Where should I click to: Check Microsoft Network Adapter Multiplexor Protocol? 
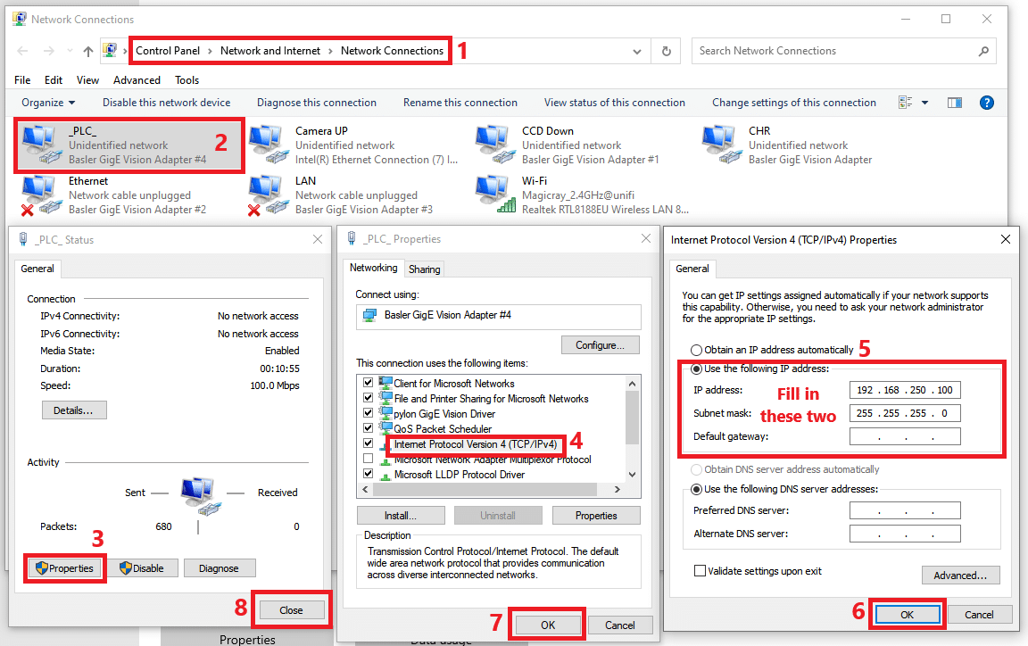(368, 459)
